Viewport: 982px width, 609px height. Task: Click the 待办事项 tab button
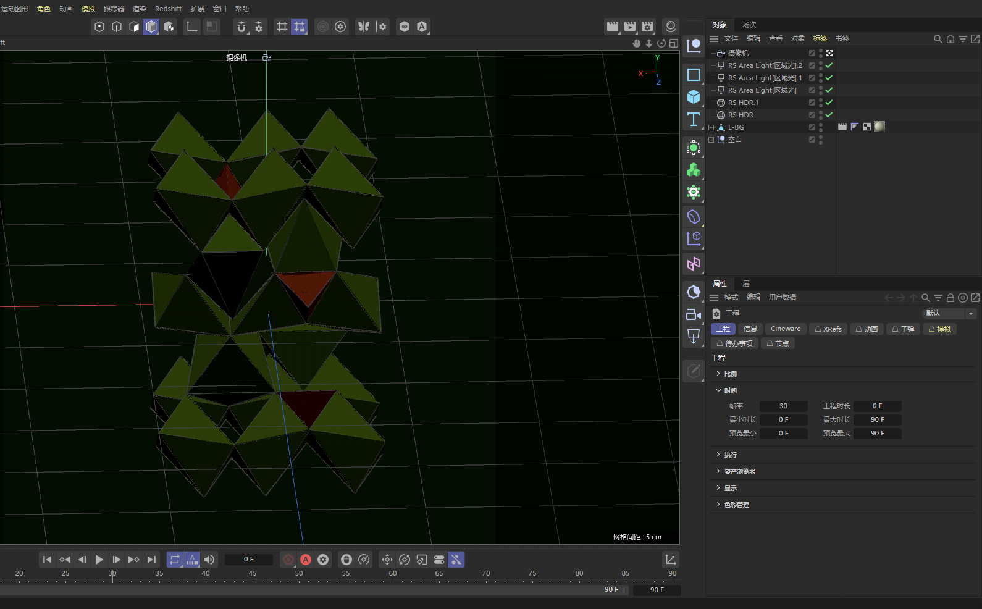(734, 343)
